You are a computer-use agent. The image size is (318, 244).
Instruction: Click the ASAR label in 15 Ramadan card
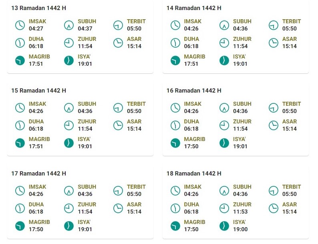[x=134, y=121]
